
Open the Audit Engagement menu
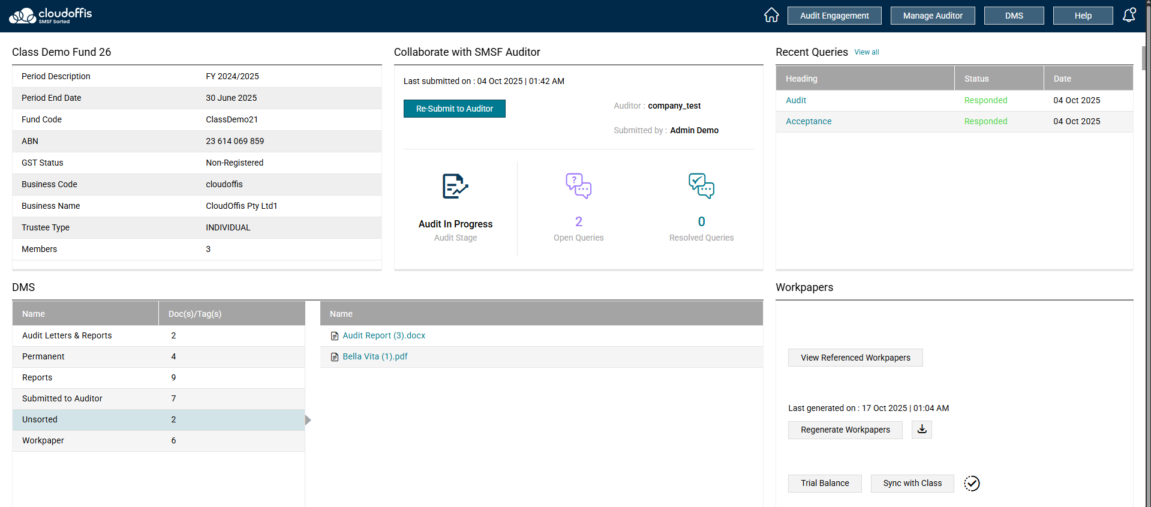pos(834,16)
